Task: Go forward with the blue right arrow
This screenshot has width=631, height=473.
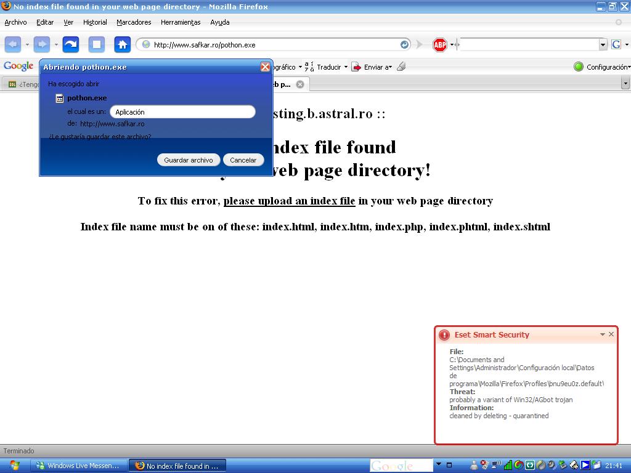Action: tap(42, 44)
